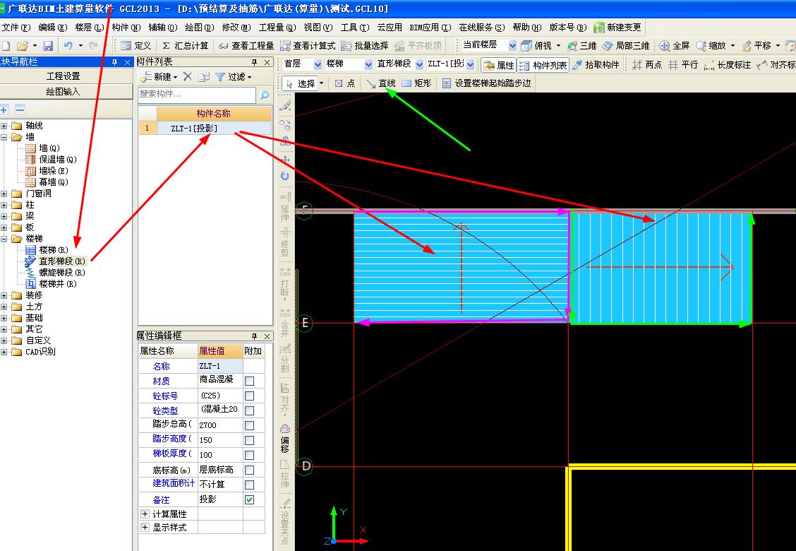The image size is (796, 551).
Task: Collapse the 楼梯 tree node
Action: [4, 238]
